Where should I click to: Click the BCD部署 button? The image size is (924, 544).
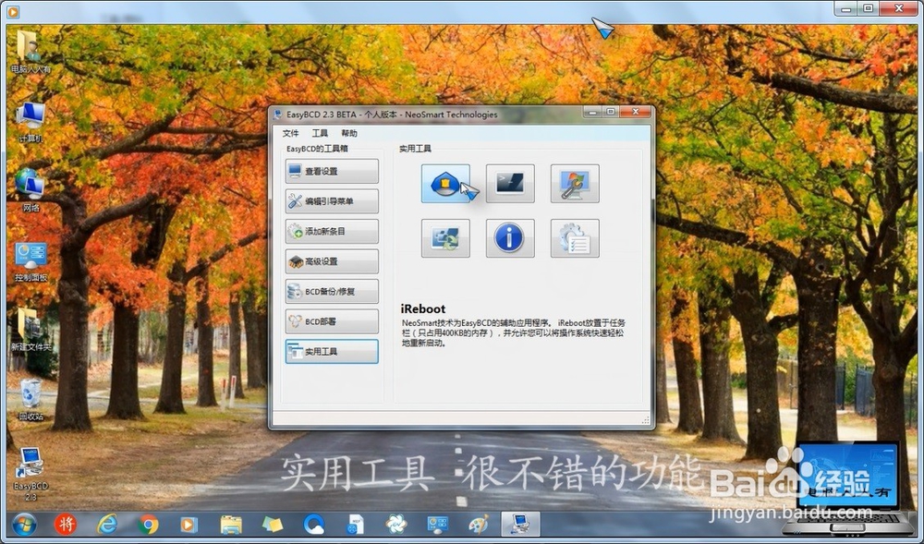pos(332,321)
